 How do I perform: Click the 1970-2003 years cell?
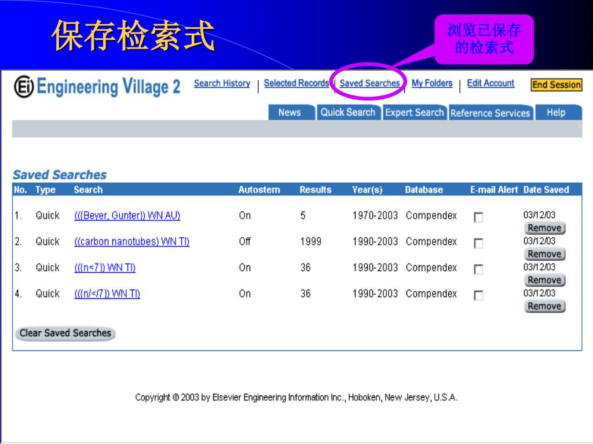(375, 216)
